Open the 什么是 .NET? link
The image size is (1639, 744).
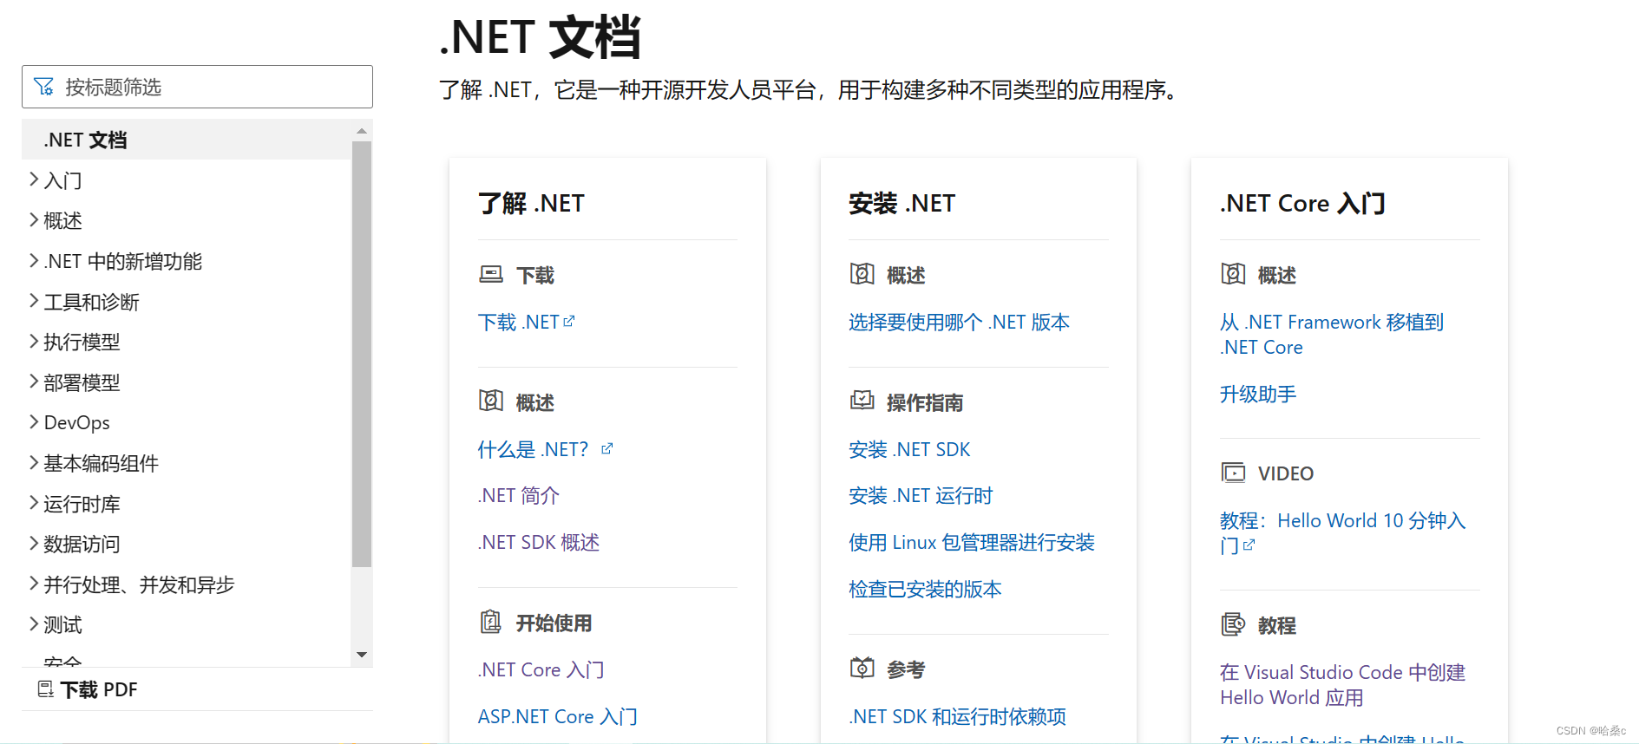pyautogui.click(x=534, y=449)
